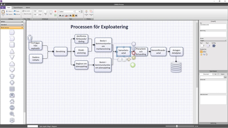Click the Länkning panel header
The image size is (228, 128).
[213, 123]
